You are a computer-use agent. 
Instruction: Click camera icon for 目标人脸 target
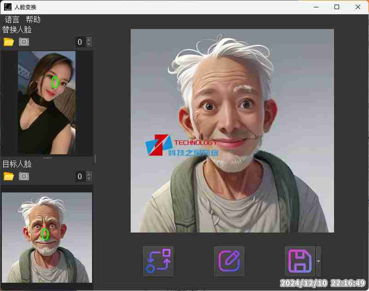click(24, 176)
